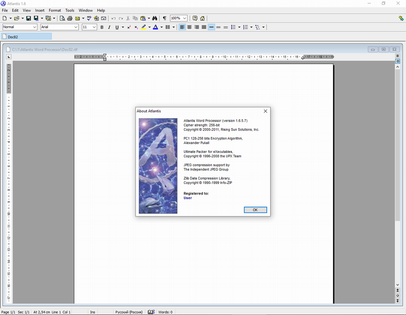Apply the blue font color
Viewport: 406px width, 315px height.
point(155,27)
